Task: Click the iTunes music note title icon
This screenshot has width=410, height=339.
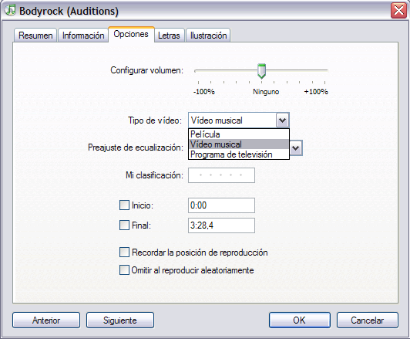Action: 10,10
